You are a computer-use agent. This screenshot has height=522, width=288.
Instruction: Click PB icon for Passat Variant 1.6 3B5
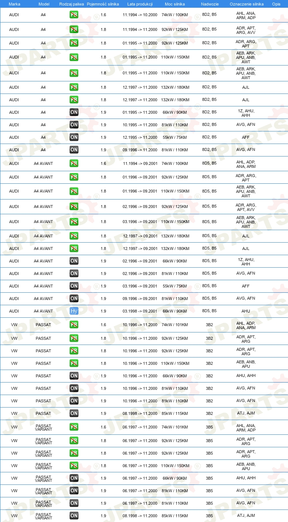tap(74, 427)
